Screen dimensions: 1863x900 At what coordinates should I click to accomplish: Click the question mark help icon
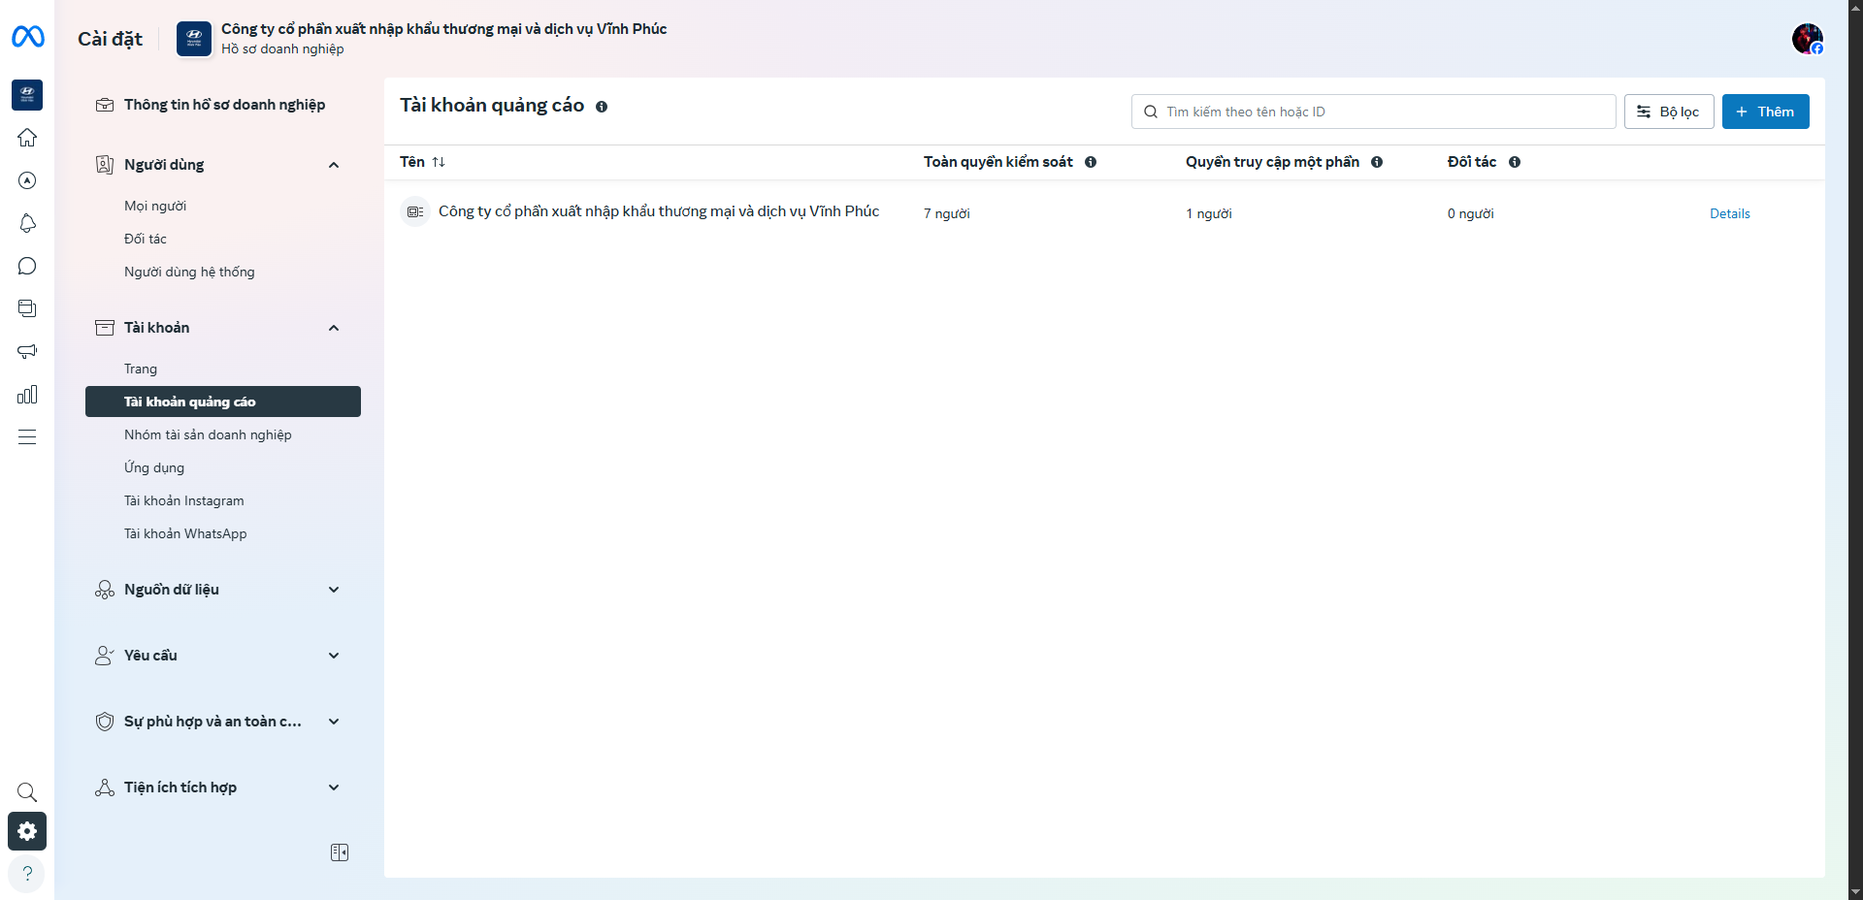click(x=27, y=873)
